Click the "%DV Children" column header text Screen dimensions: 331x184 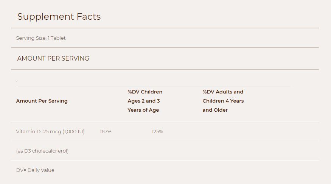pos(145,92)
